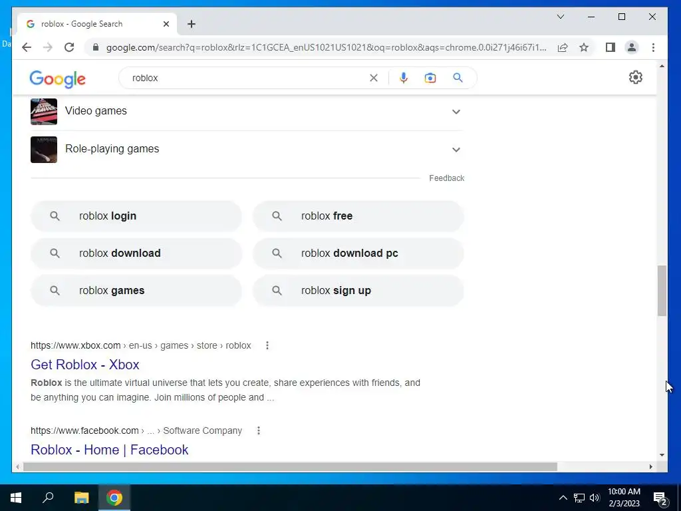Select related search roblox login
This screenshot has height=511, width=681.
pos(136,216)
